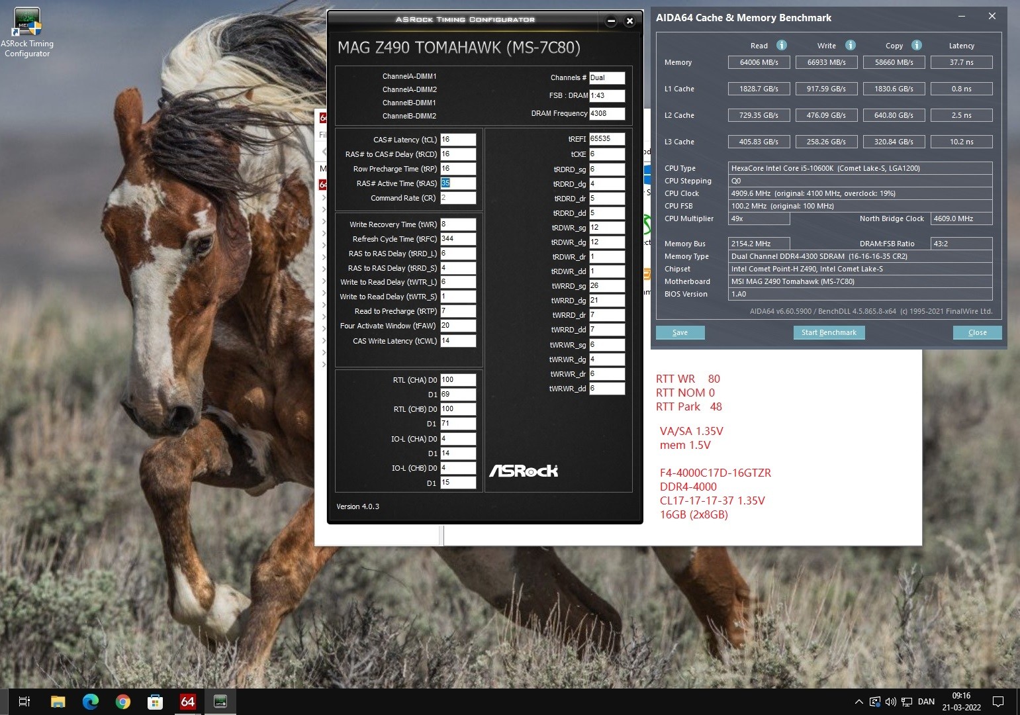Click the ChannelA-DIMM1 label

[409, 76]
